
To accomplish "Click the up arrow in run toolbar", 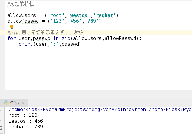I will (x=1, y=111).
